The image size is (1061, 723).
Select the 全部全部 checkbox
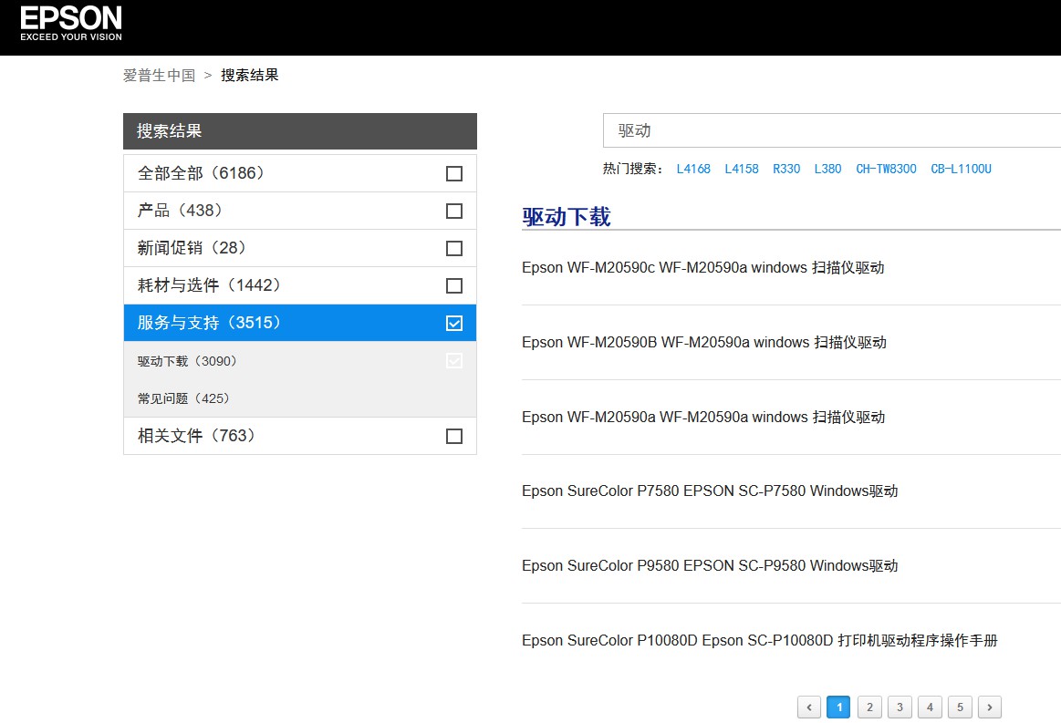453,173
